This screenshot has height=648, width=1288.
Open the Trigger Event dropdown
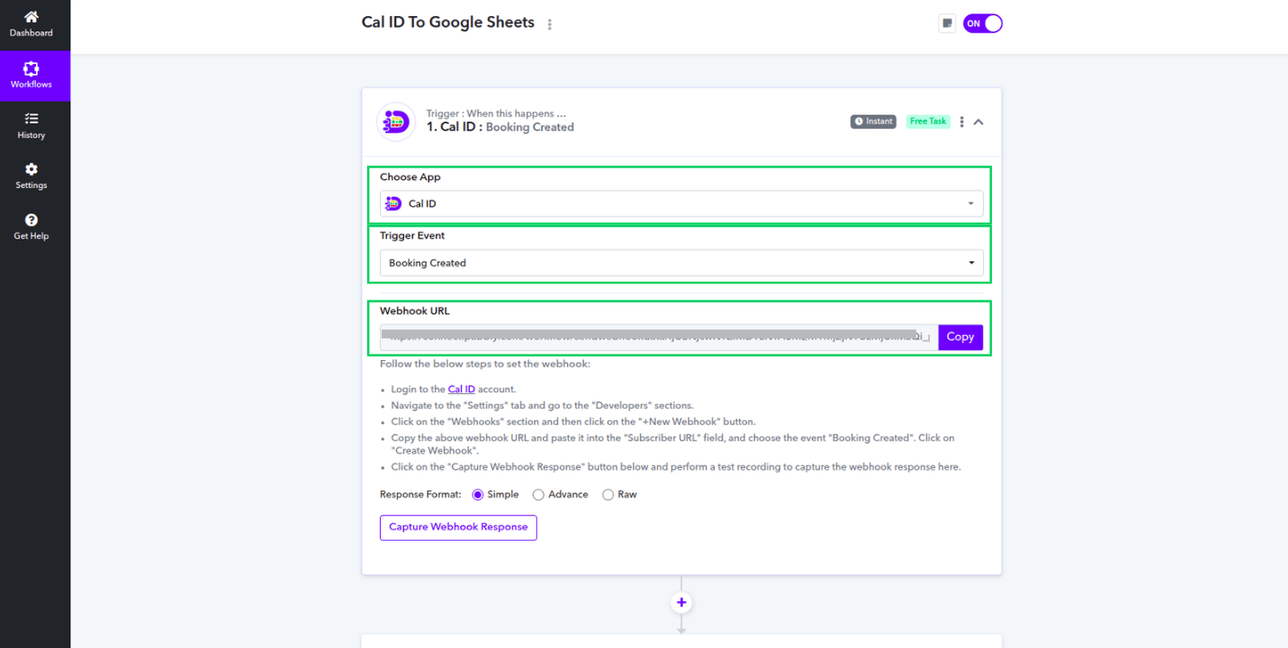tap(681, 263)
